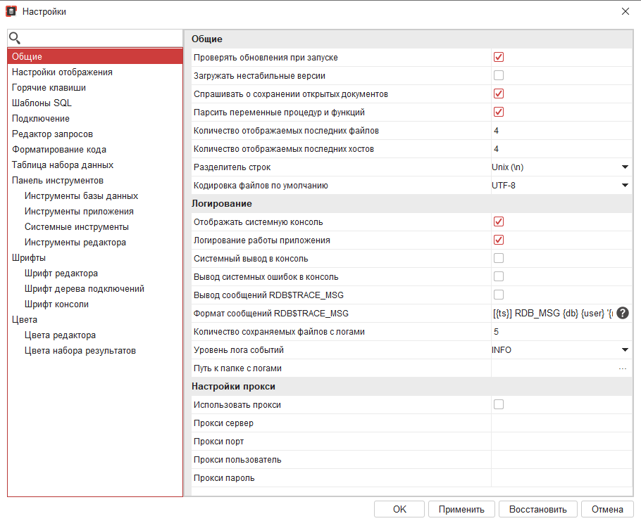Image resolution: width=641 pixels, height=521 pixels.
Task: Click the 'Прокси сервер' input field
Action: click(x=560, y=423)
